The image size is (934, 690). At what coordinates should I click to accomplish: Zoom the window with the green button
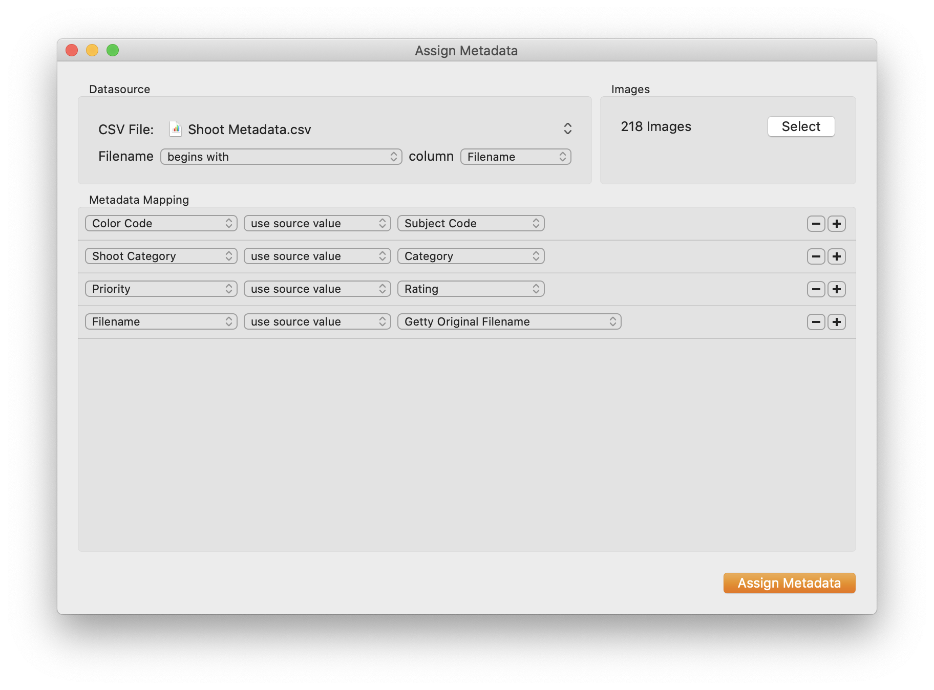click(113, 50)
